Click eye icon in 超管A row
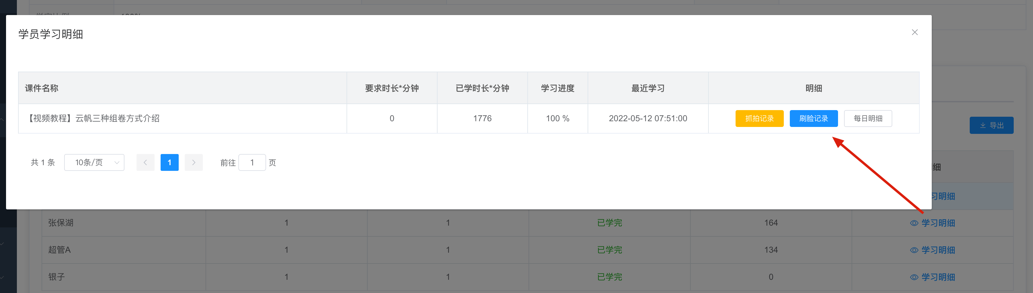 914,250
